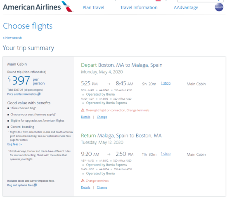Change the departing Boston to Malaga flight
227x197 pixels.
tap(102, 117)
